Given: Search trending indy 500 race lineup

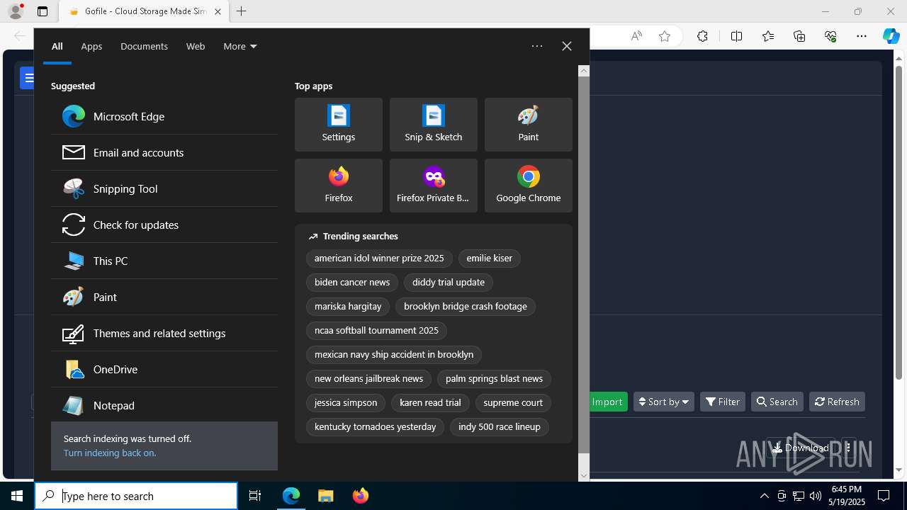Looking at the screenshot, I should (500, 426).
